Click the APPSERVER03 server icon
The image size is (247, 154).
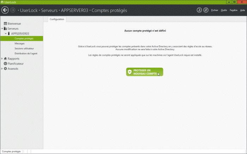[x=9, y=33]
